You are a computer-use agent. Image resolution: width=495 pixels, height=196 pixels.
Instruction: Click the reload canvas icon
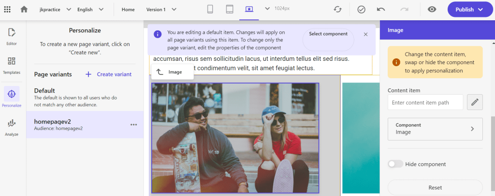(338, 9)
